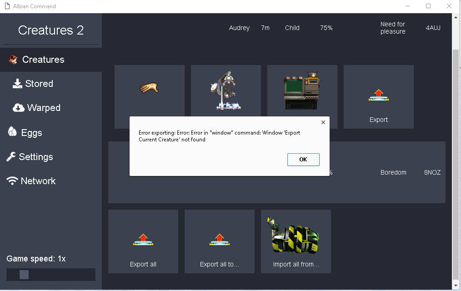
Task: Click the Export all arrow icon
Action: [x=143, y=240]
